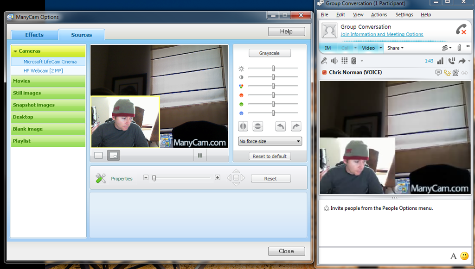Click the Help button in ManyCam Options
475x269 pixels.
click(286, 31)
